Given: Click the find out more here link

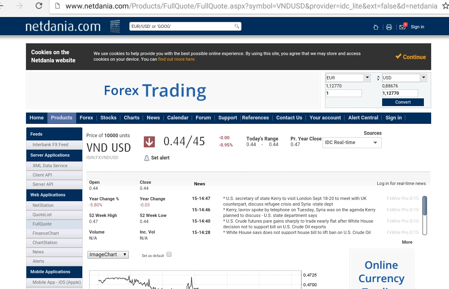Looking at the screenshot, I should 177,59.
